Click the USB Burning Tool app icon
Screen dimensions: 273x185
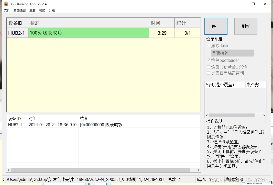[x=6, y=4]
